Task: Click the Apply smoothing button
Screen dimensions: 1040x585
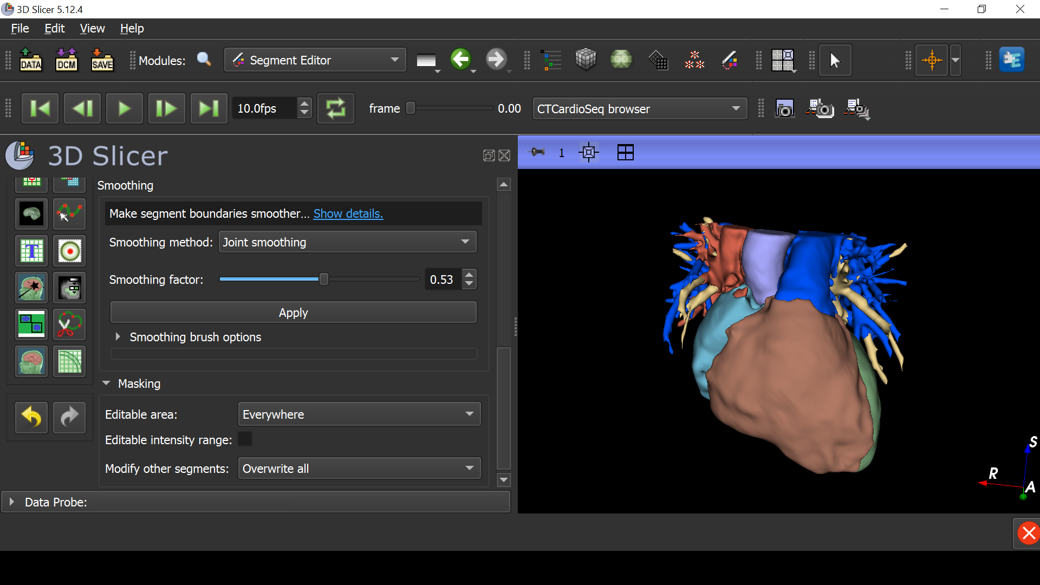Action: tap(293, 313)
